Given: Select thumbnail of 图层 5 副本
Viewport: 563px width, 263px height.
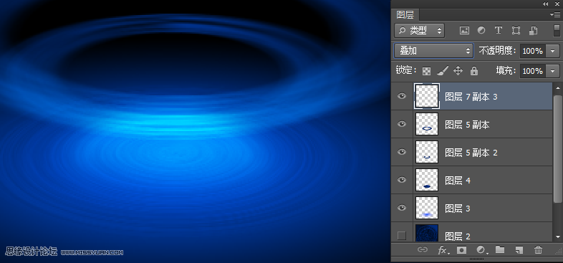Looking at the screenshot, I should (x=427, y=124).
